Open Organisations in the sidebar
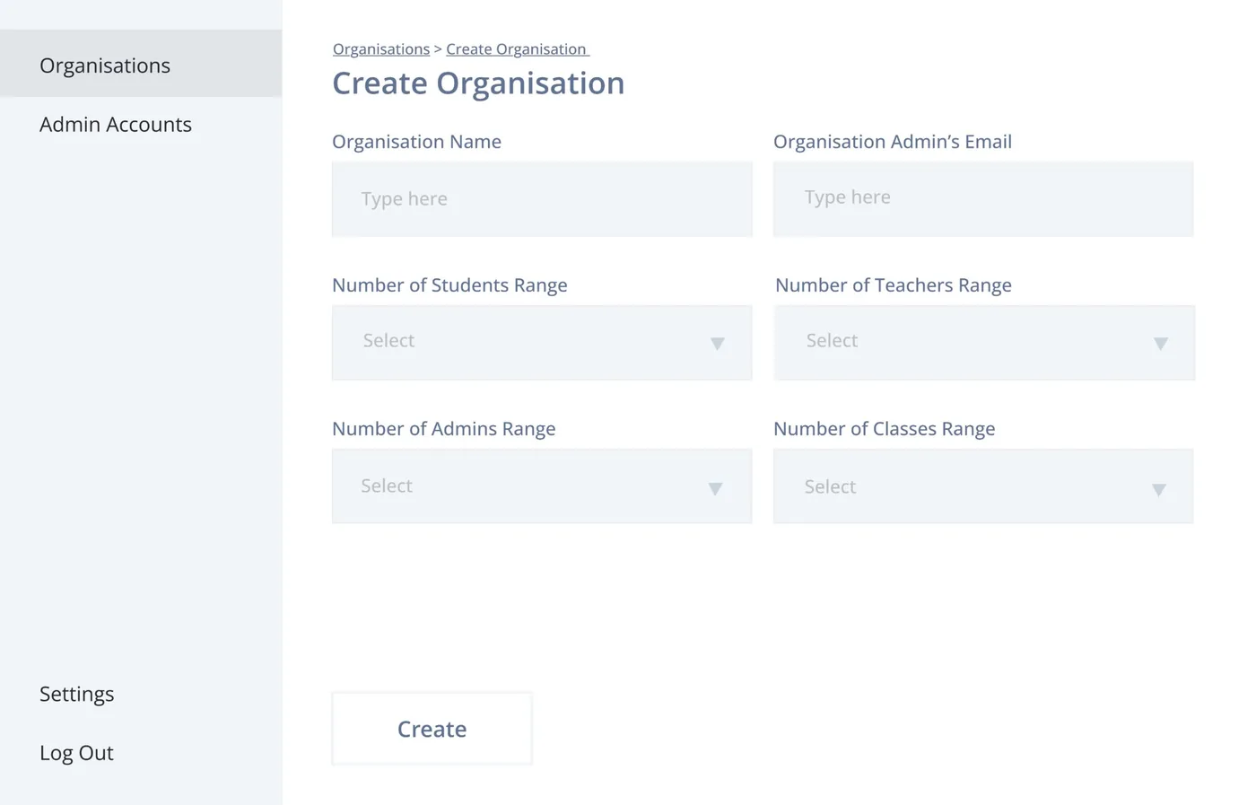1256x805 pixels. click(141, 64)
